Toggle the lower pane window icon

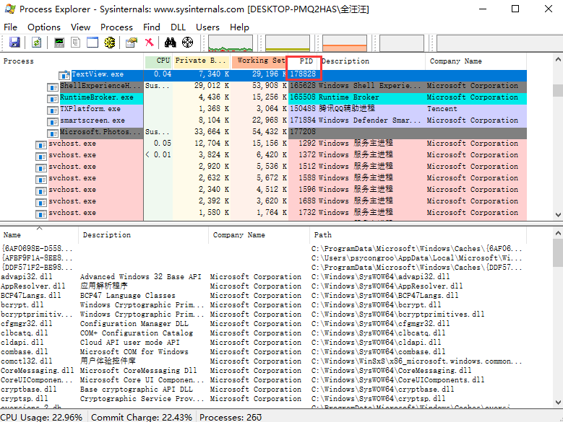[93, 43]
